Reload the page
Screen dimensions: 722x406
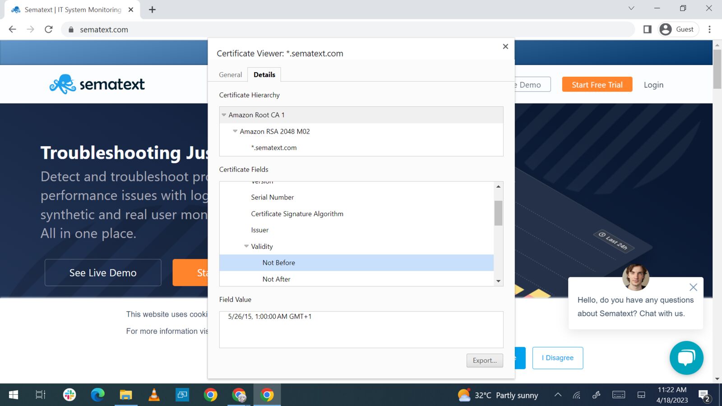49,29
